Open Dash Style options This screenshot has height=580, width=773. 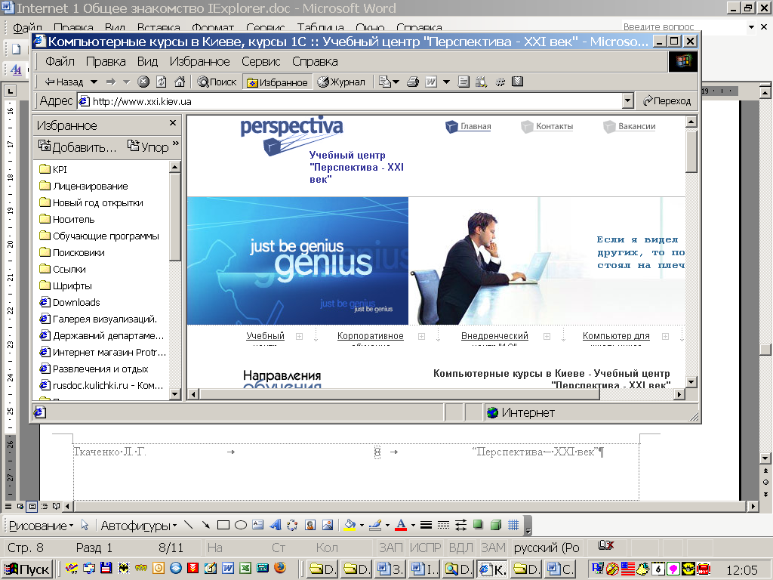pyautogui.click(x=443, y=526)
